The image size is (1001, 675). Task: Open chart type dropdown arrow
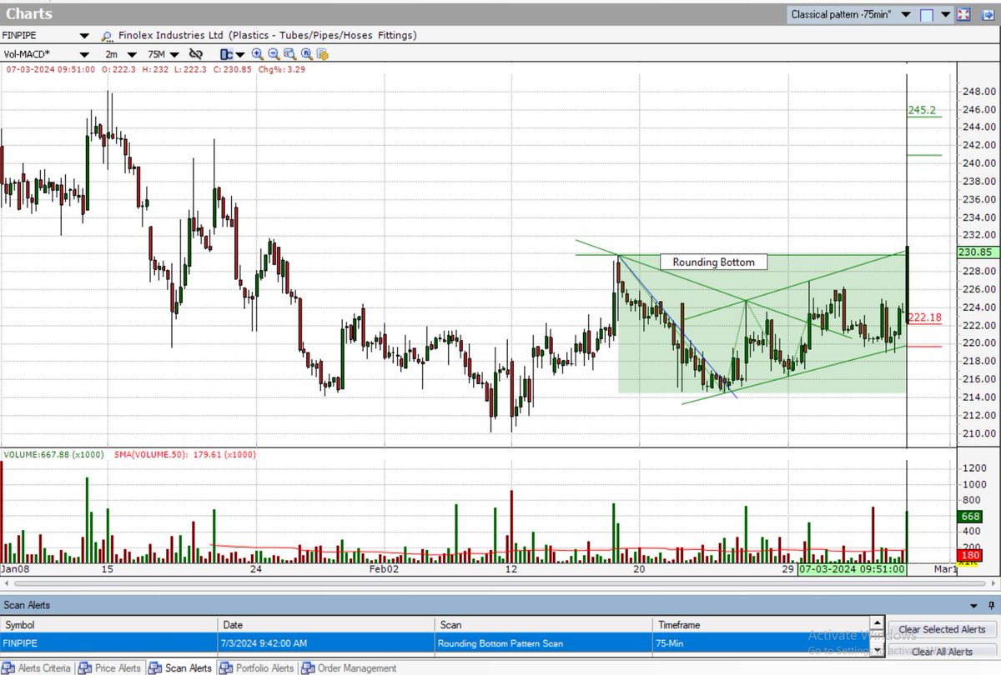click(239, 54)
